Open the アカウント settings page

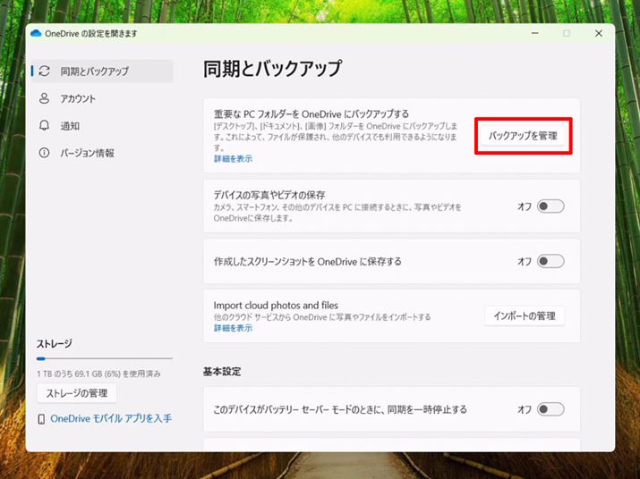tap(102, 98)
